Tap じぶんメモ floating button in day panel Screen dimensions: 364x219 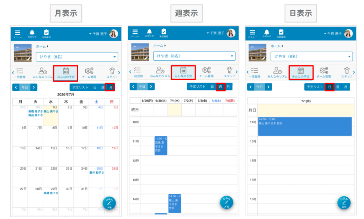(344, 203)
